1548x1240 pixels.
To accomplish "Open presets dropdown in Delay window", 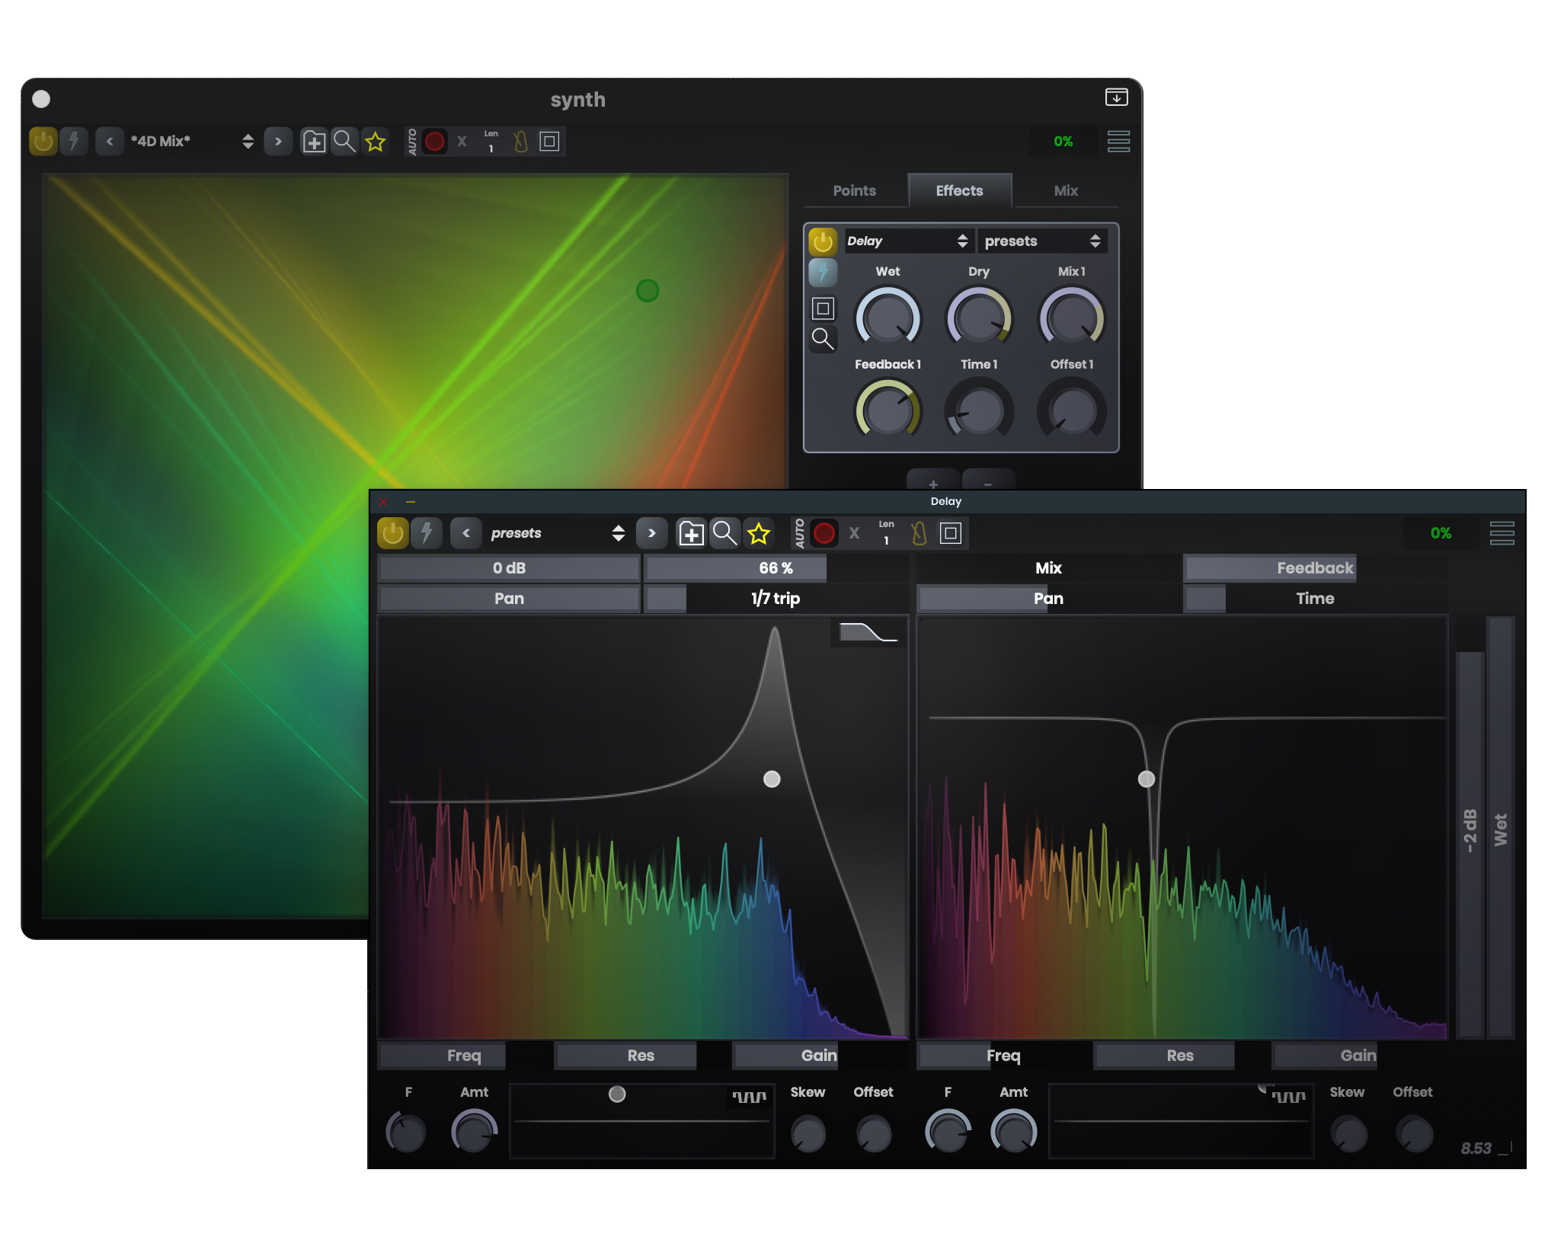I will 558,533.
